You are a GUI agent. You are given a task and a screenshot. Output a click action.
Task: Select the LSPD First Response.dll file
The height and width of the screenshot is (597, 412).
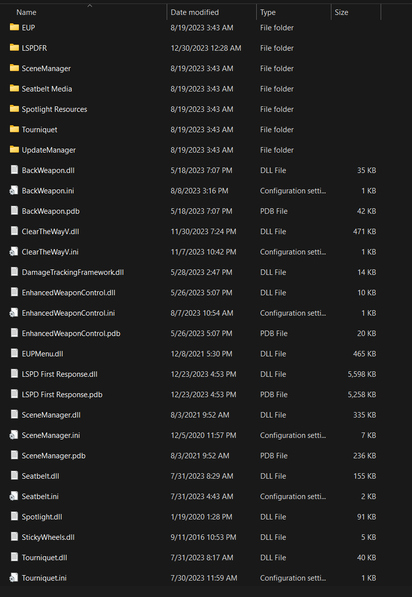click(x=60, y=374)
